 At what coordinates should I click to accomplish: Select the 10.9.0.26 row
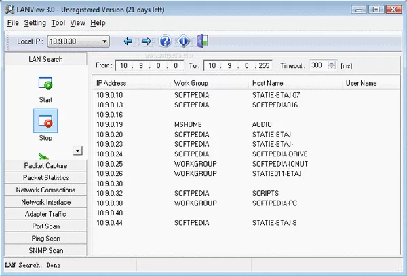click(246, 174)
